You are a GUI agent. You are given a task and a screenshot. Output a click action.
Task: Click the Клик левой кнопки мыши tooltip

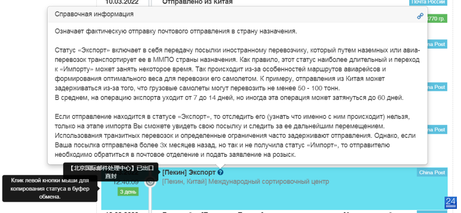point(50,188)
